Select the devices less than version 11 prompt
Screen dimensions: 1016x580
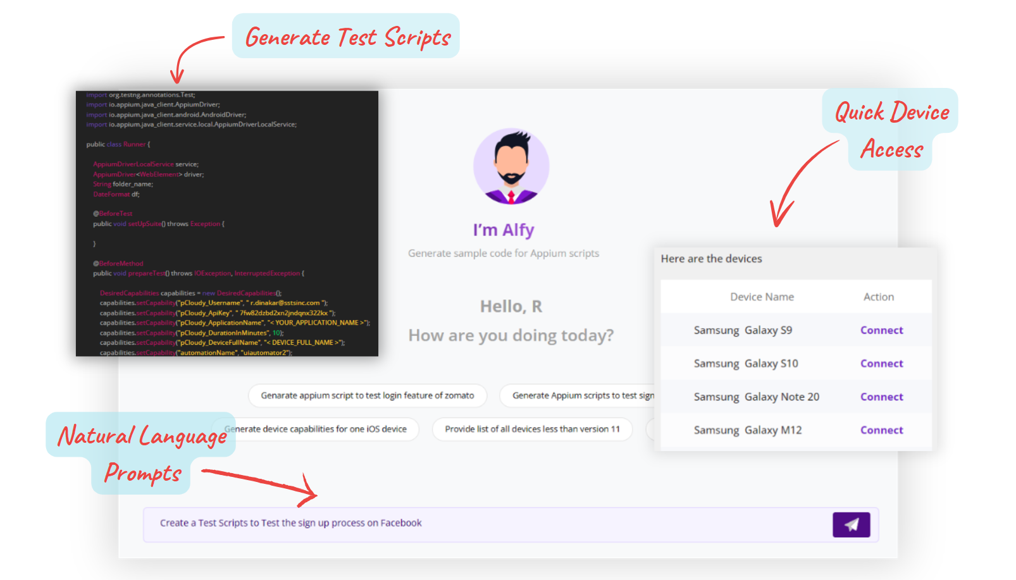[532, 429]
